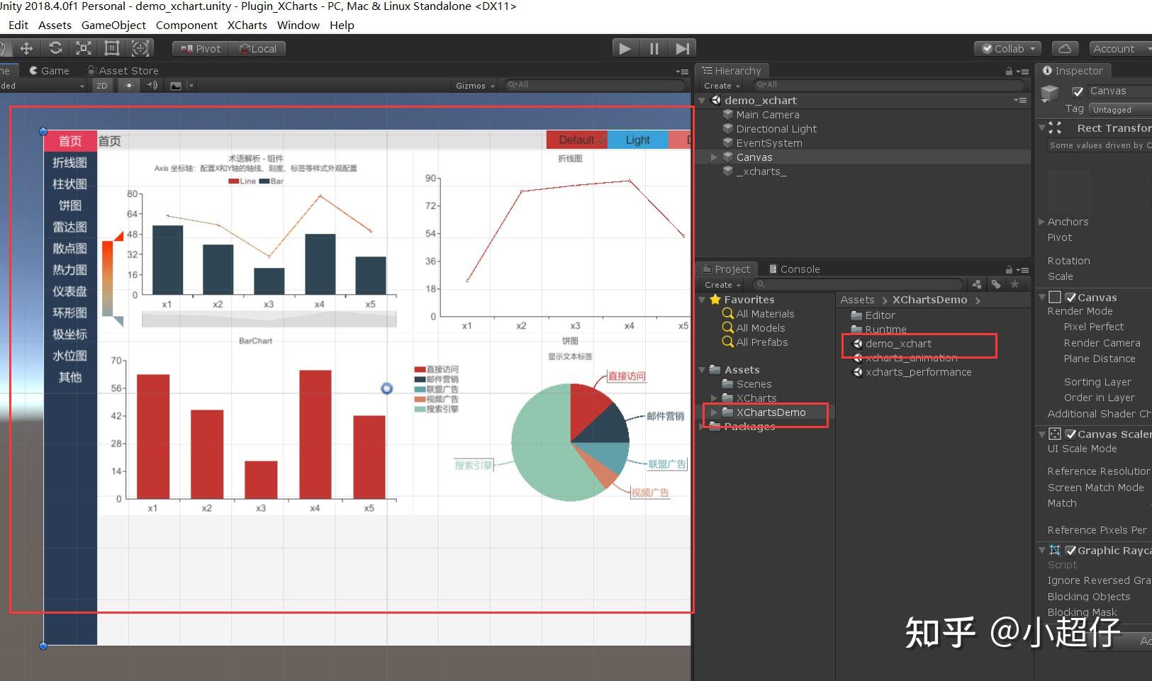The image size is (1152, 681).
Task: Click the Project search field
Action: (856, 284)
